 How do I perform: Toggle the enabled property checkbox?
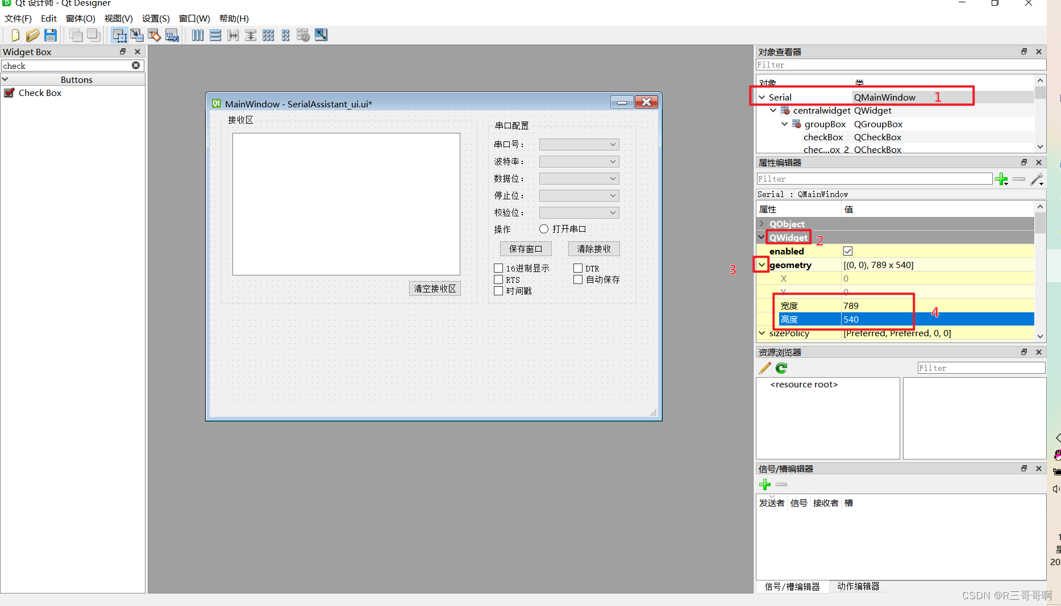(848, 251)
